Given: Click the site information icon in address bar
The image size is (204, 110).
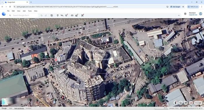Looking at the screenshot, I should tap(15, 7).
